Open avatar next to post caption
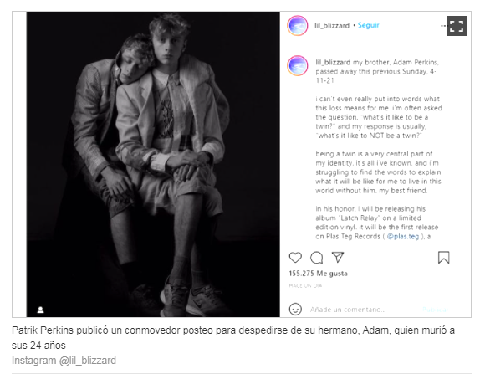 coord(297,65)
